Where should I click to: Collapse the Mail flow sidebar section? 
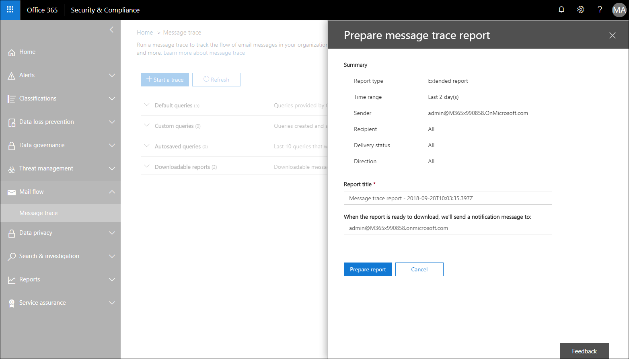[x=112, y=192]
